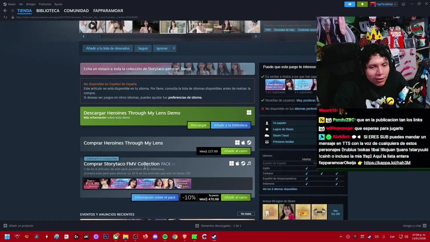Open the Steam announcements megaphone button
Screen dimensions: 430x242
[350, 4]
